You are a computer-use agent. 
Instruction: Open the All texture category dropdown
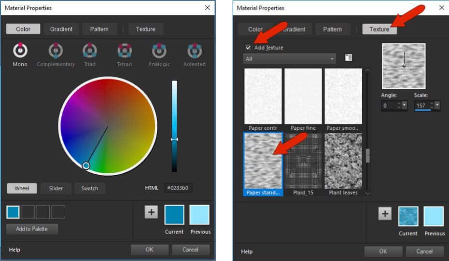coord(290,59)
